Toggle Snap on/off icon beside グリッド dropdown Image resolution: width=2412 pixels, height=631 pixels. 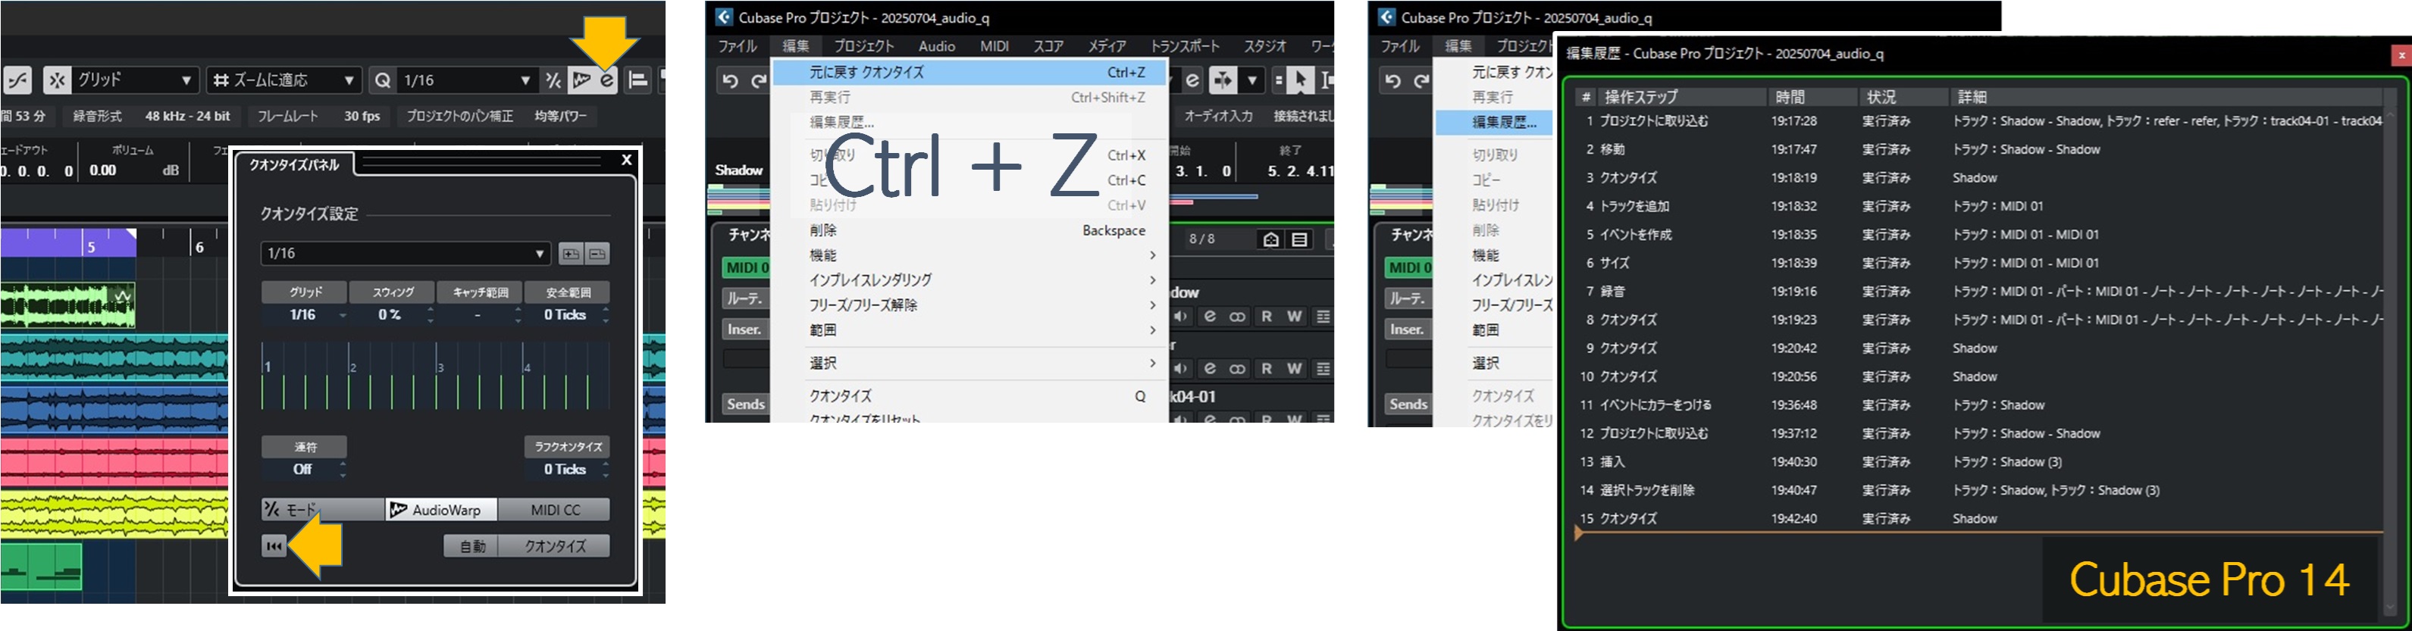[x=57, y=80]
